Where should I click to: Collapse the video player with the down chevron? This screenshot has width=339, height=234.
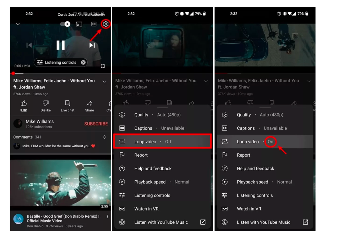[17, 24]
